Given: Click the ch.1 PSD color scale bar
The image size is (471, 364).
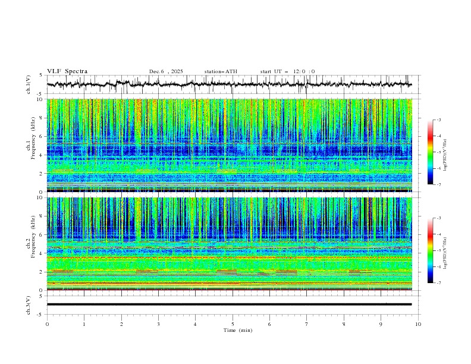Looking at the screenshot, I should tap(430, 152).
